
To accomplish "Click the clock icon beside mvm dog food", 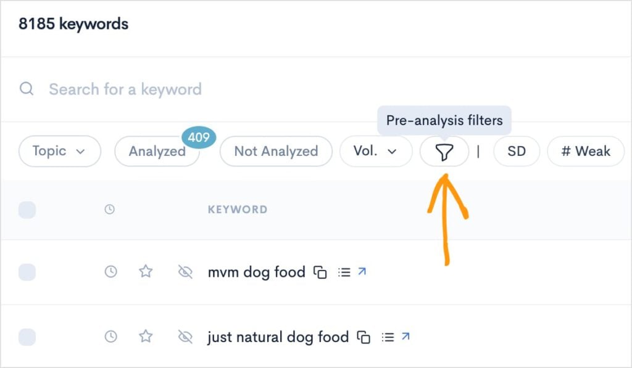I will pyautogui.click(x=110, y=271).
